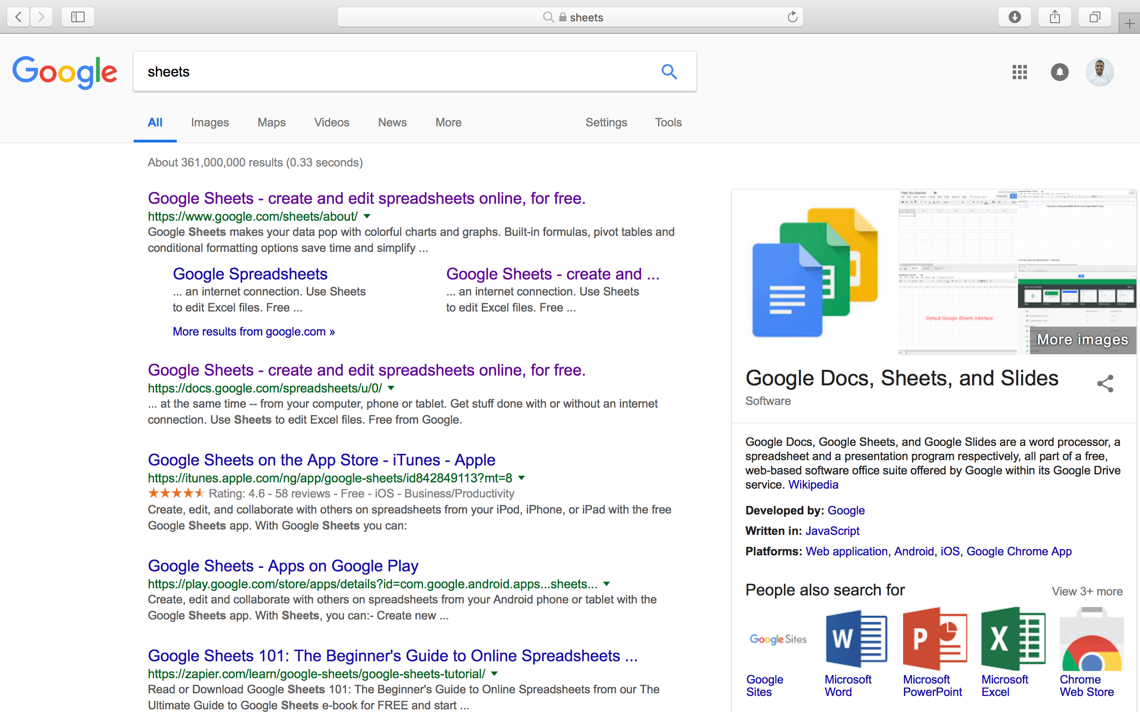Open the Docs Sheets Slides logo image
Screen dimensions: 1140x712
pos(815,272)
